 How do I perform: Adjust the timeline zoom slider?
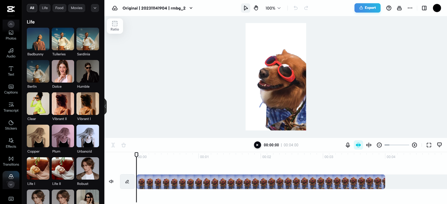click(x=397, y=145)
